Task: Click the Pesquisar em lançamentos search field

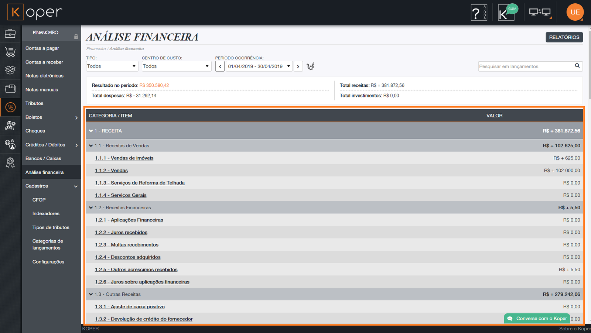Action: pyautogui.click(x=525, y=66)
